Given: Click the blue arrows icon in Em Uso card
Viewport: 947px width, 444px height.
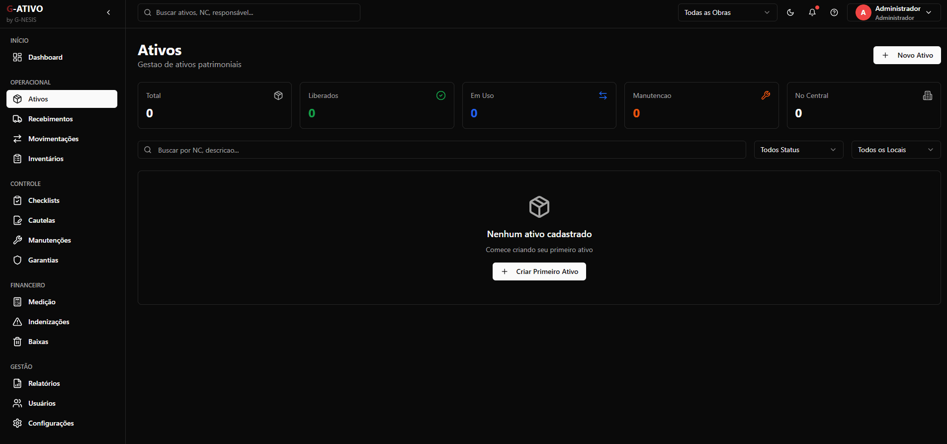Looking at the screenshot, I should [x=603, y=95].
